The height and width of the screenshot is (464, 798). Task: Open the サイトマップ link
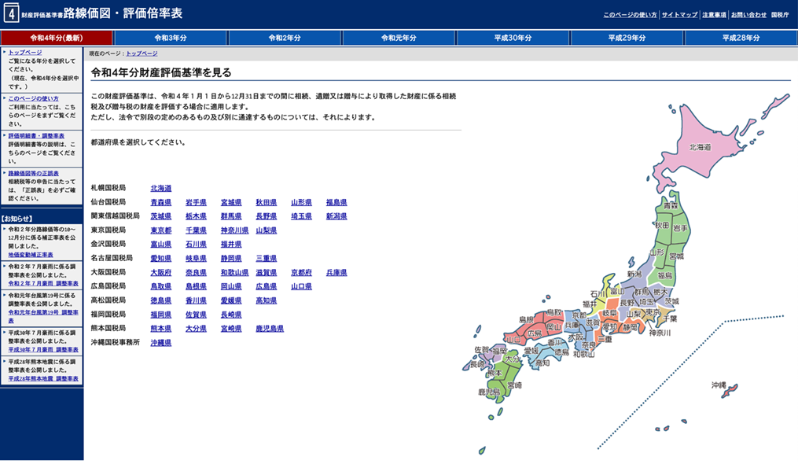click(679, 15)
